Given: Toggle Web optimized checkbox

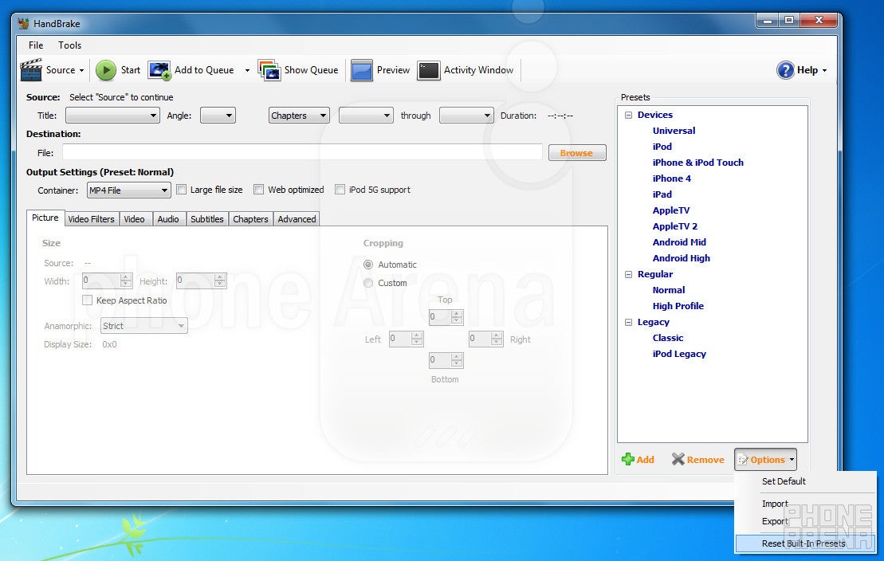Looking at the screenshot, I should click(259, 190).
